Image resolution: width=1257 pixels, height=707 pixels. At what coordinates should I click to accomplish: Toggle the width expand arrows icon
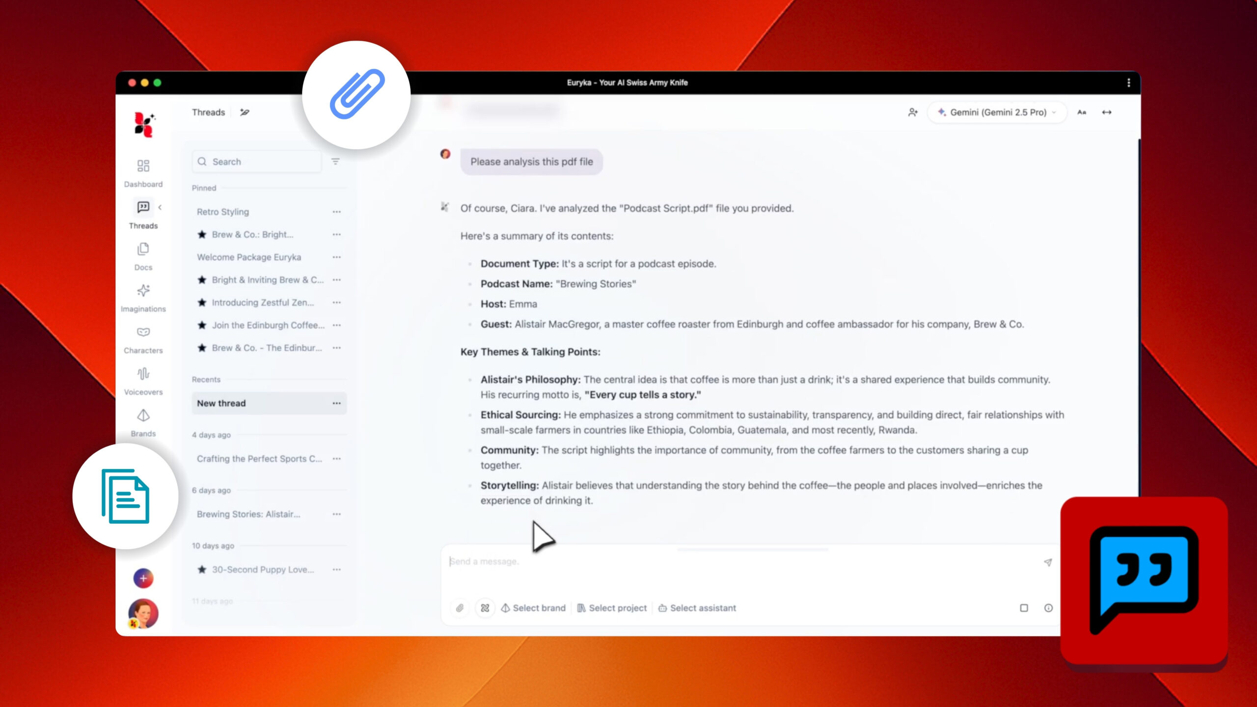1107,112
